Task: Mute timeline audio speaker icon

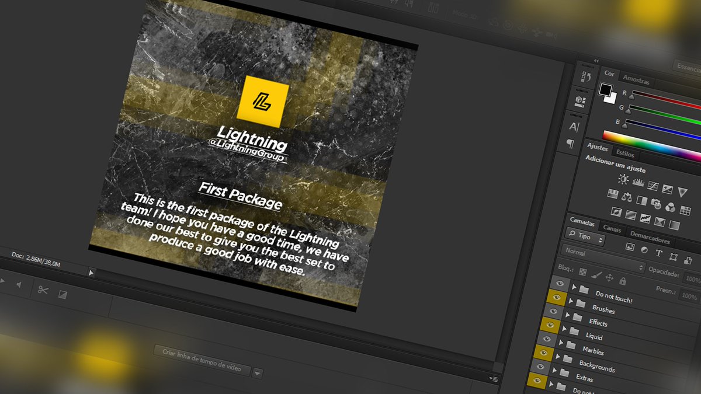Action: pos(19,284)
